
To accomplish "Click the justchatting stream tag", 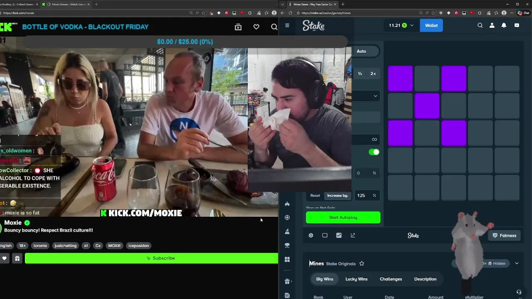I will pos(66,246).
